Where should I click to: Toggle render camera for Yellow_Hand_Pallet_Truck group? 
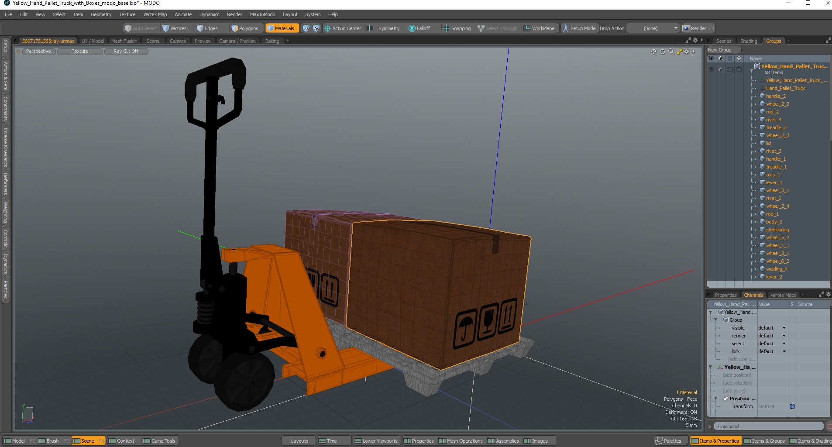pyautogui.click(x=721, y=69)
